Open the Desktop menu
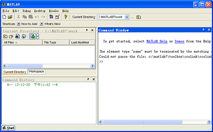This screenshot has height=132, width=213. coord(40,11)
